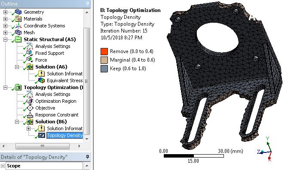Screen dimensions: 291x170
Task: Click the 'Remove (0.0 to 0.4)' legend label
Action: [x=132, y=51]
